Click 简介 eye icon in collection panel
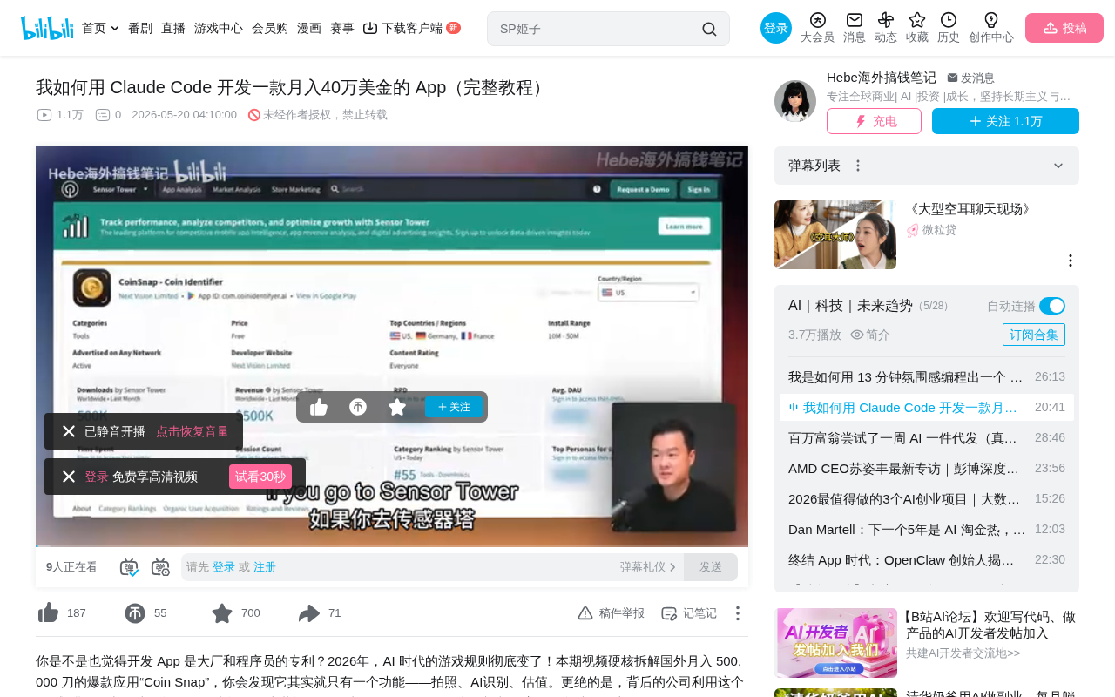The width and height of the screenshot is (1115, 697). pos(857,335)
